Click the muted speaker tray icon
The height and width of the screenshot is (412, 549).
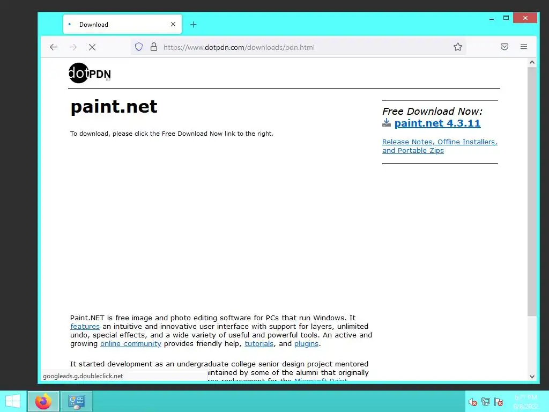473,401
